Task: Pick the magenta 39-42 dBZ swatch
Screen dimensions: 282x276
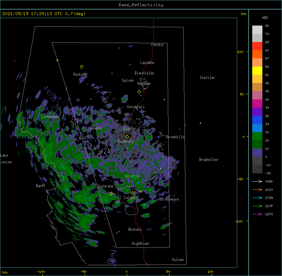Action: (x=257, y=103)
